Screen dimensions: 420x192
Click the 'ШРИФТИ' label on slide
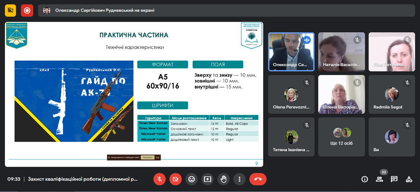[x=163, y=105]
